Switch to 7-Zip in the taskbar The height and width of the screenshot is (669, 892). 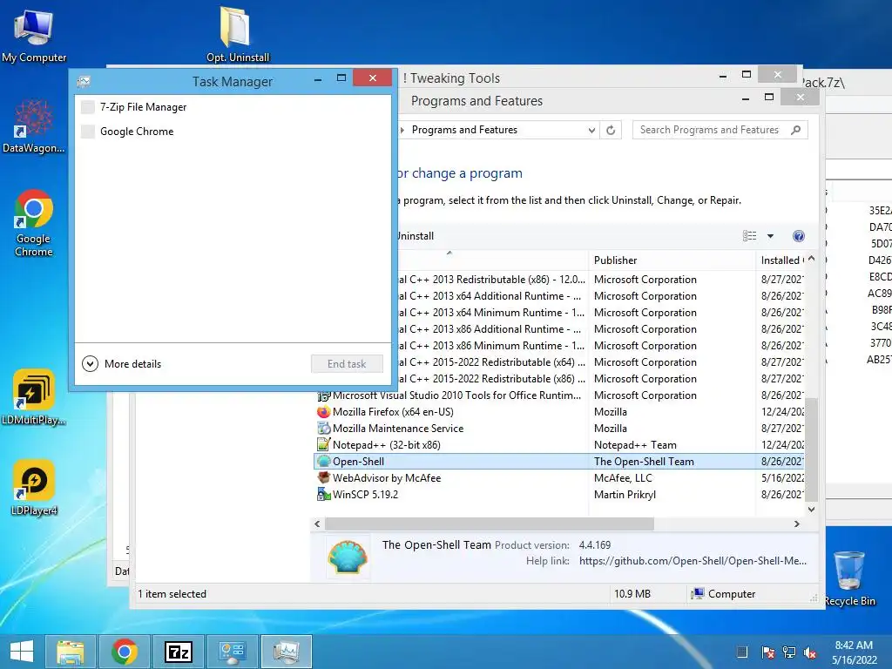[x=178, y=652]
